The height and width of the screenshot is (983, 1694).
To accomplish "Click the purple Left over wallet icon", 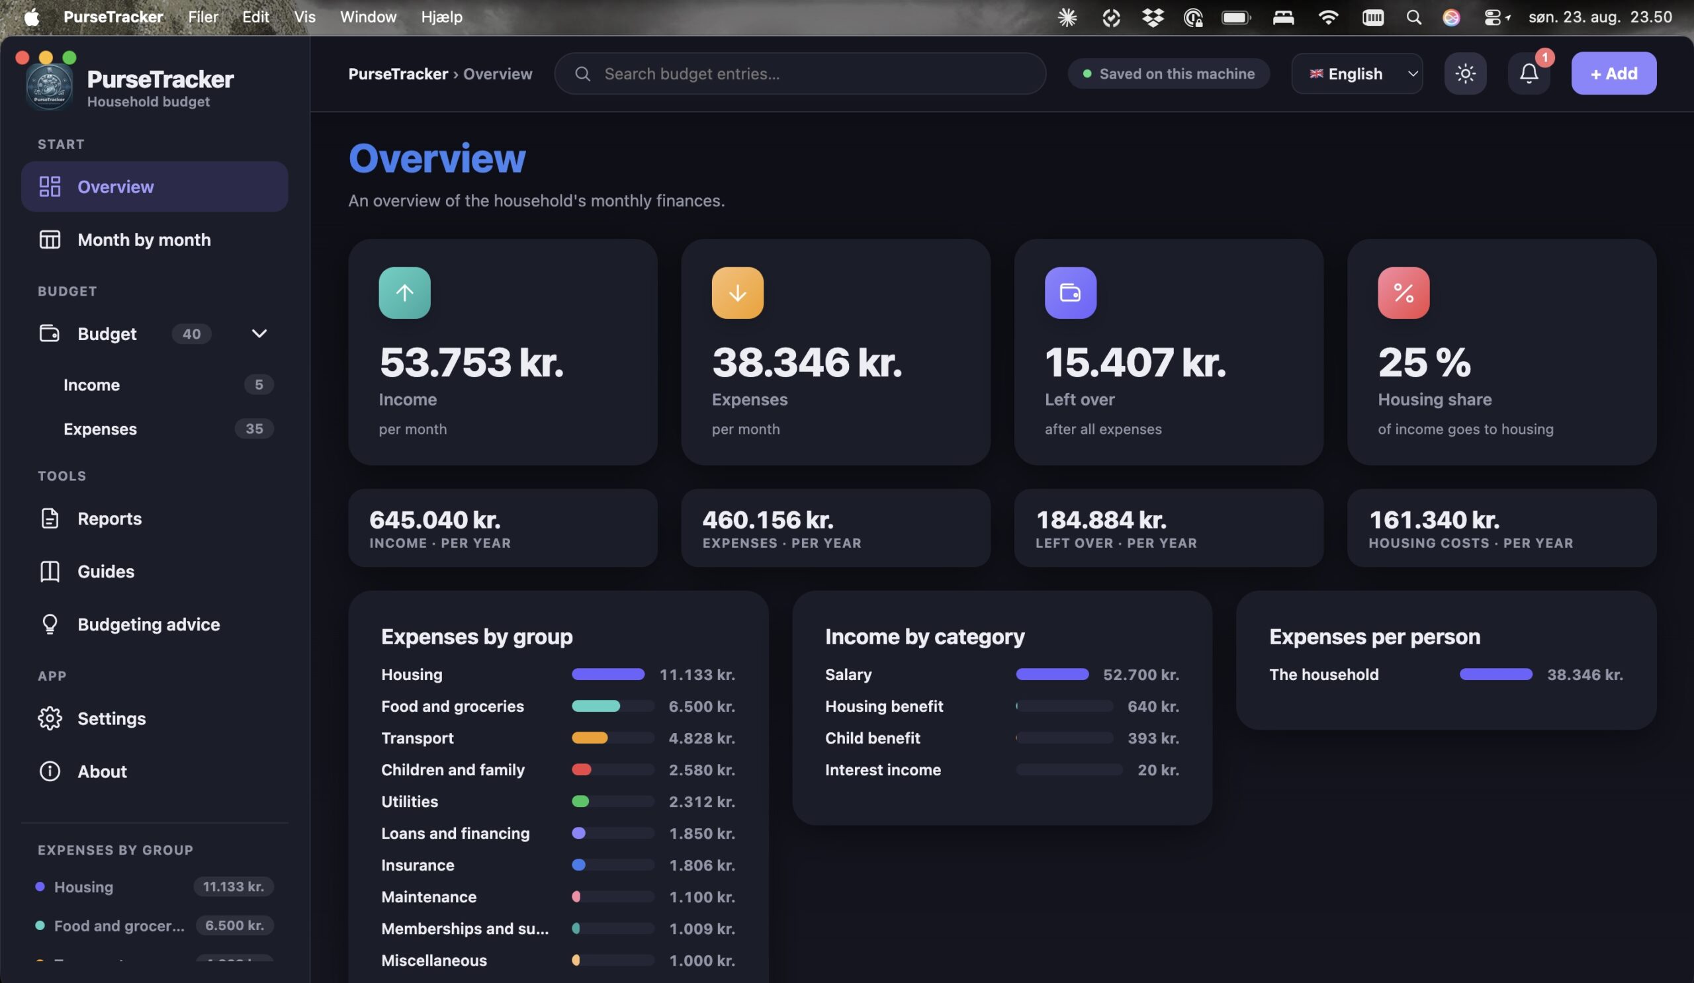I will tap(1070, 292).
